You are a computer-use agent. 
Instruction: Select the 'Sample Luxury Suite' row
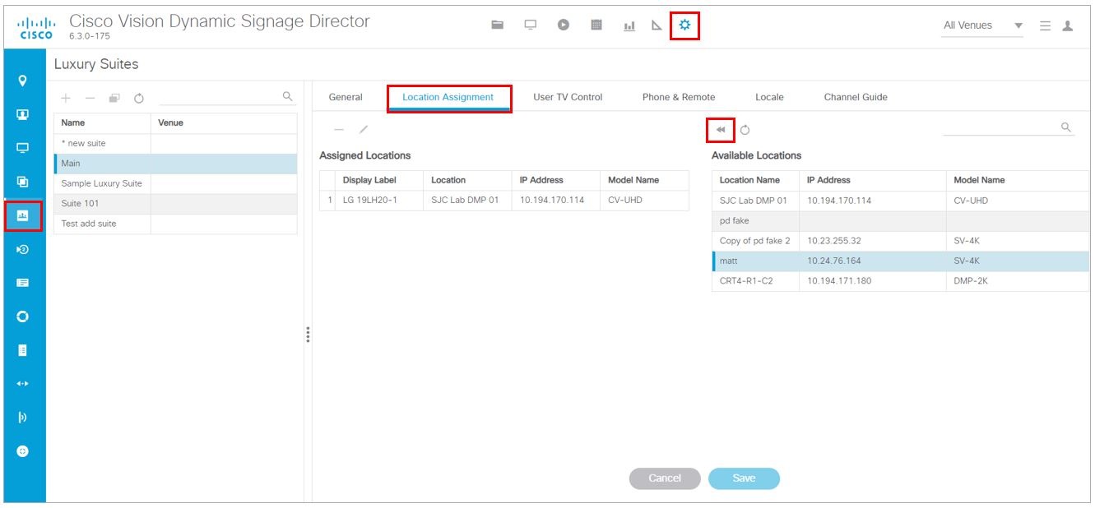175,183
